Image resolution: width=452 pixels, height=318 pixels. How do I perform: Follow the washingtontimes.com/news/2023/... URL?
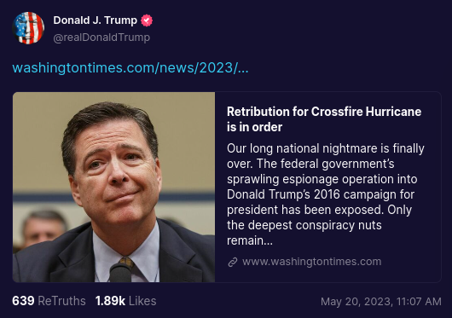click(130, 68)
